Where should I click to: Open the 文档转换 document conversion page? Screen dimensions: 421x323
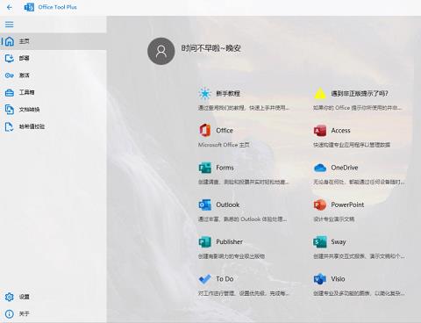54,110
